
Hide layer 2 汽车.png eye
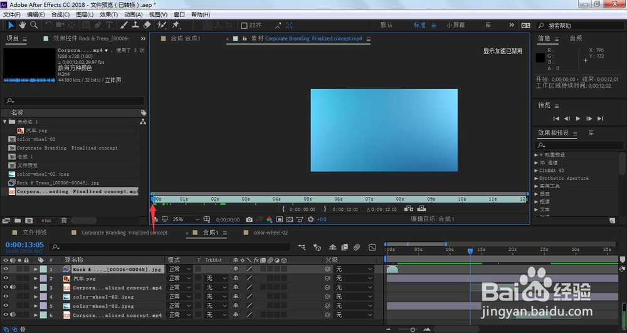(x=6, y=278)
